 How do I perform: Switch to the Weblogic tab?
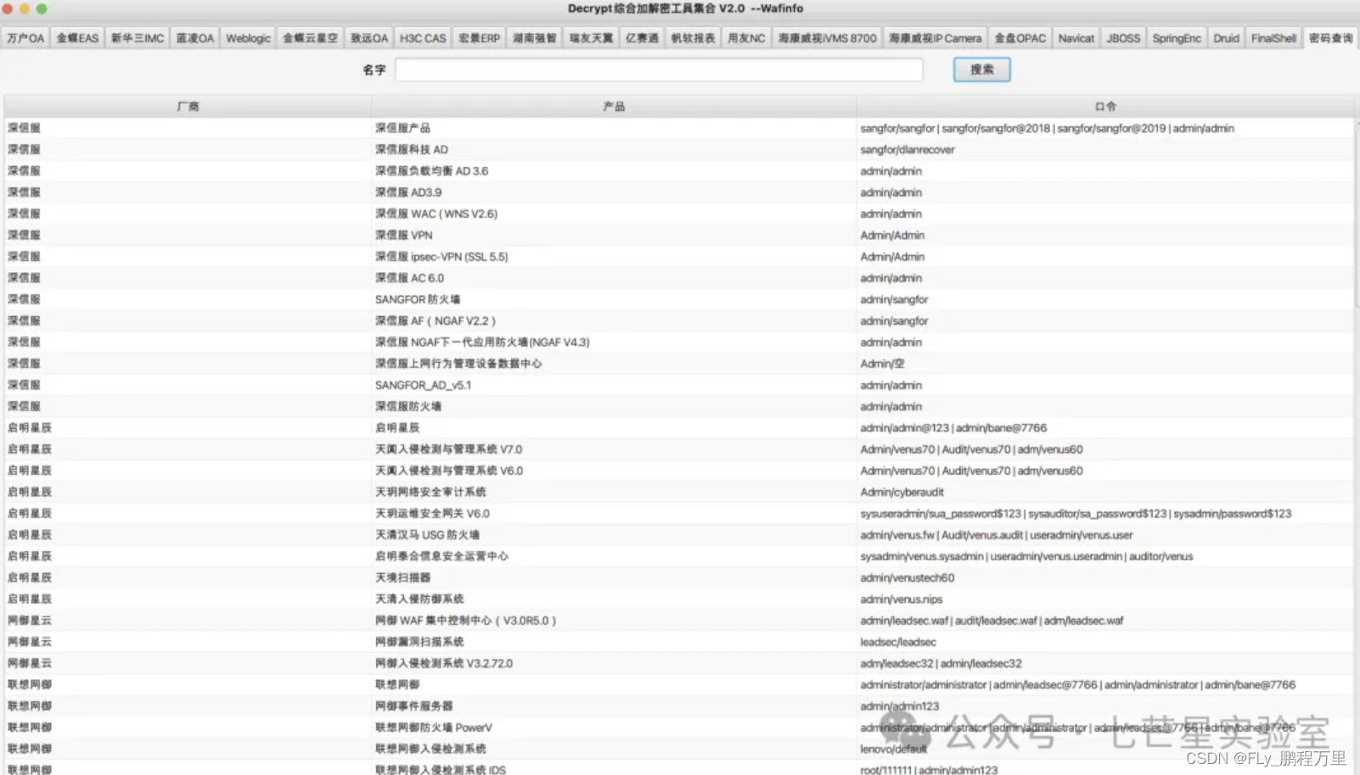[248, 38]
